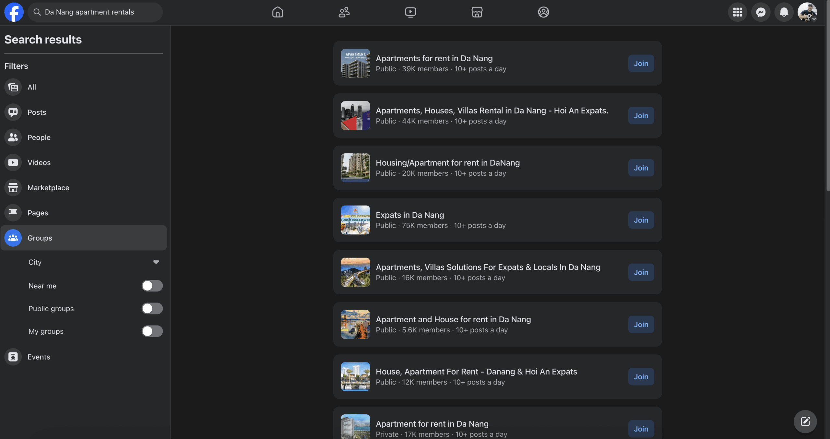830x439 pixels.
Task: Click the new message compose icon
Action: pyautogui.click(x=805, y=421)
